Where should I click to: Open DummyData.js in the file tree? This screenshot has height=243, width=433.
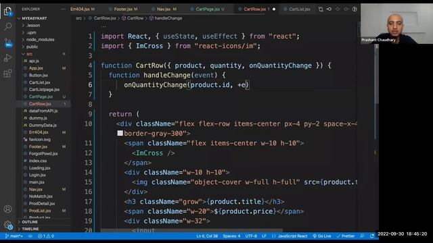(43, 125)
